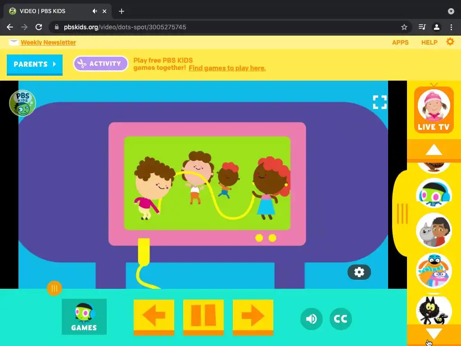
Task: Open site settings orange gear
Action: 450,42
